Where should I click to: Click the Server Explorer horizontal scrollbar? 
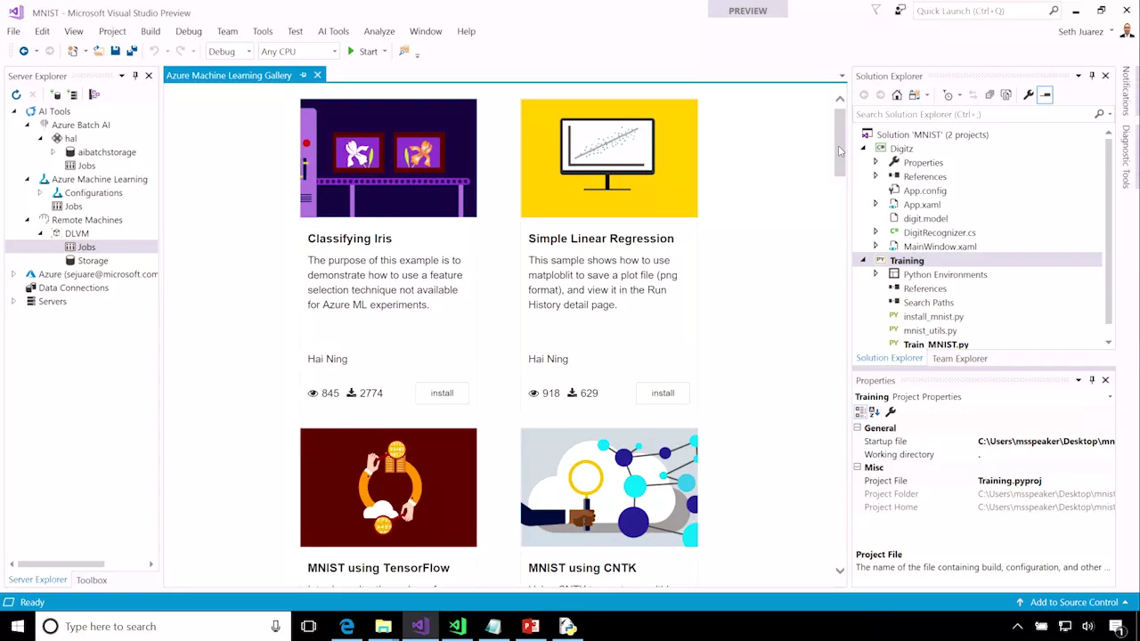point(61,564)
